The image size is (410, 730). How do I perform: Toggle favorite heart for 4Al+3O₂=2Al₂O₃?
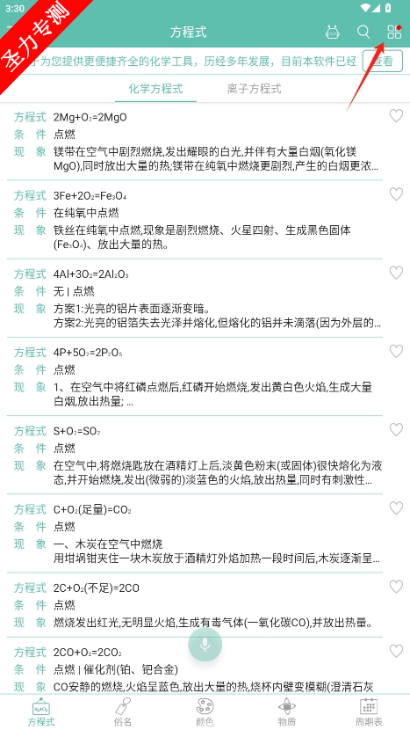(x=396, y=273)
